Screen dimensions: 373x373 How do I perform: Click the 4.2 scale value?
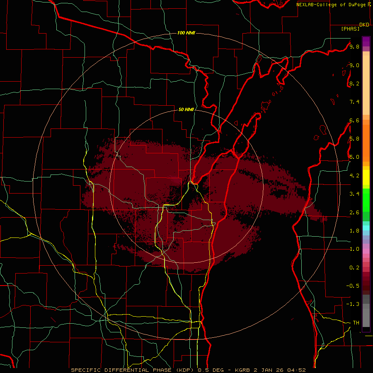pos(354,176)
